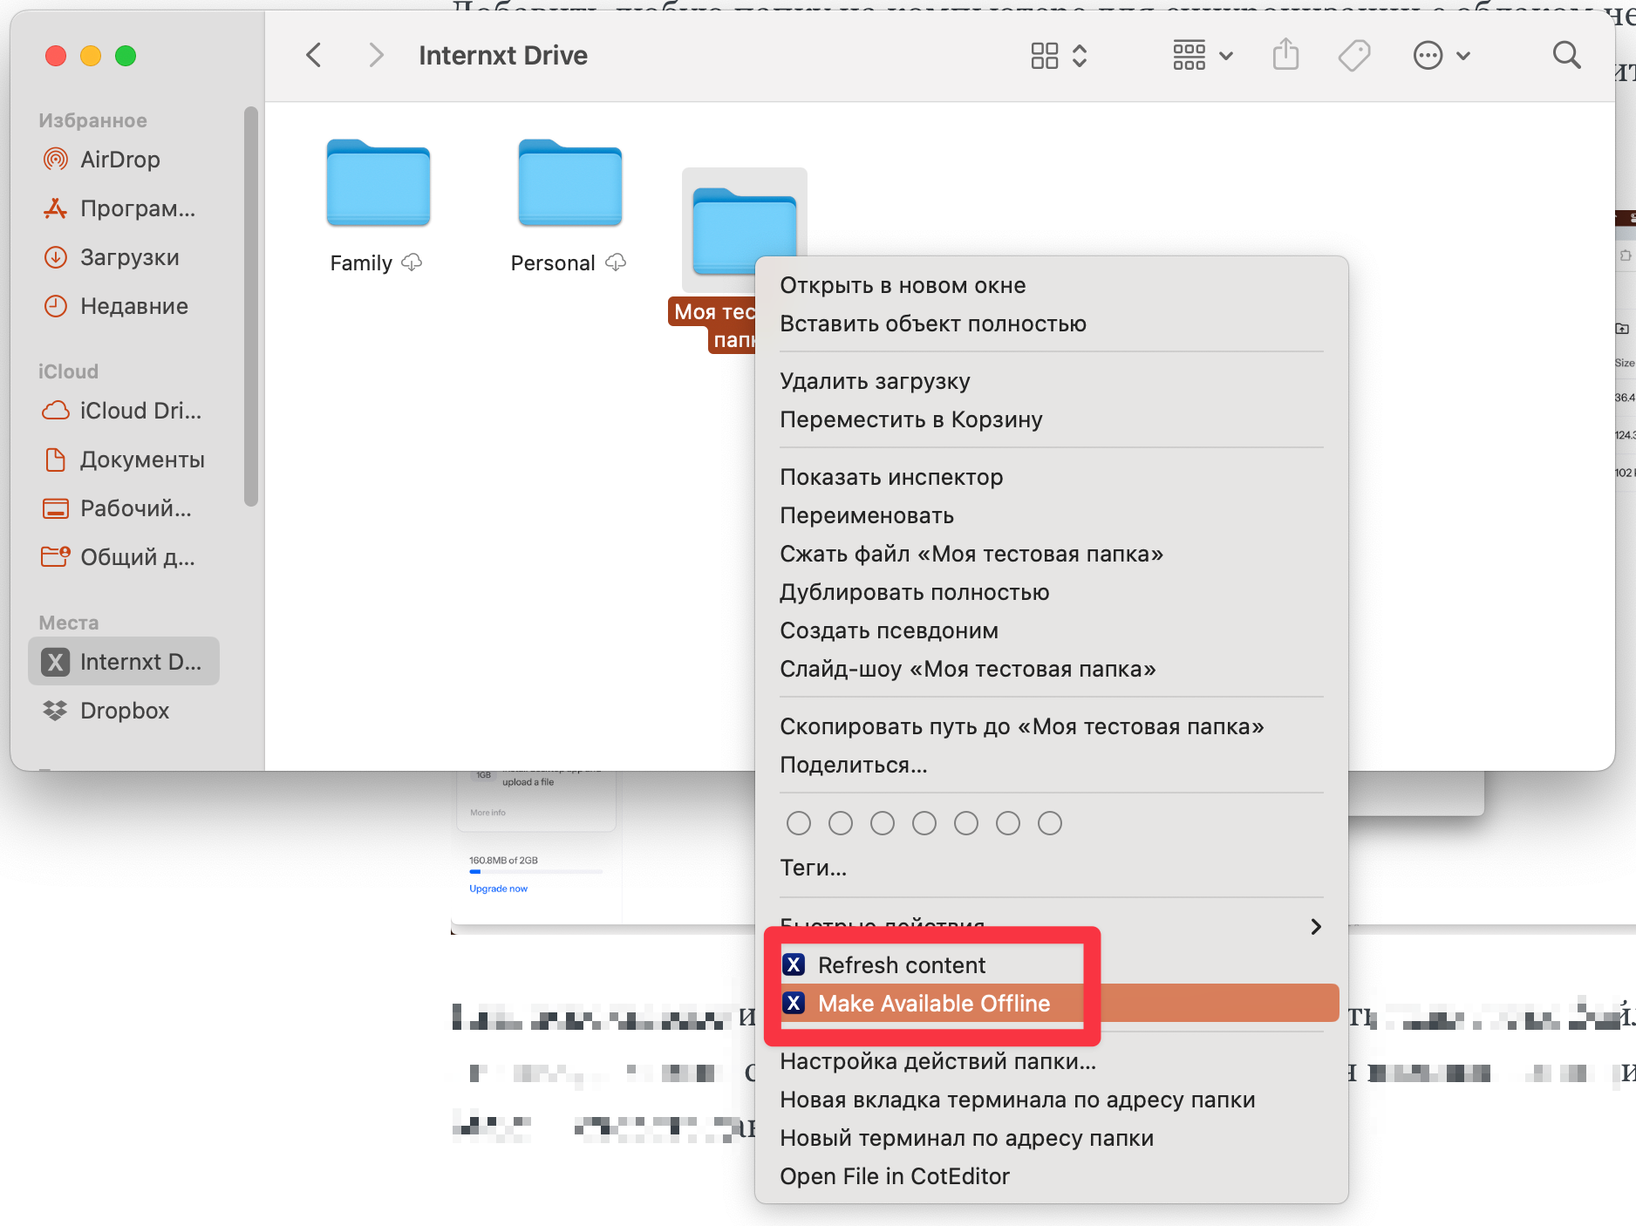Choose Новая вкладка терминала по адресу папки
1636x1226 pixels.
coord(1051,1100)
